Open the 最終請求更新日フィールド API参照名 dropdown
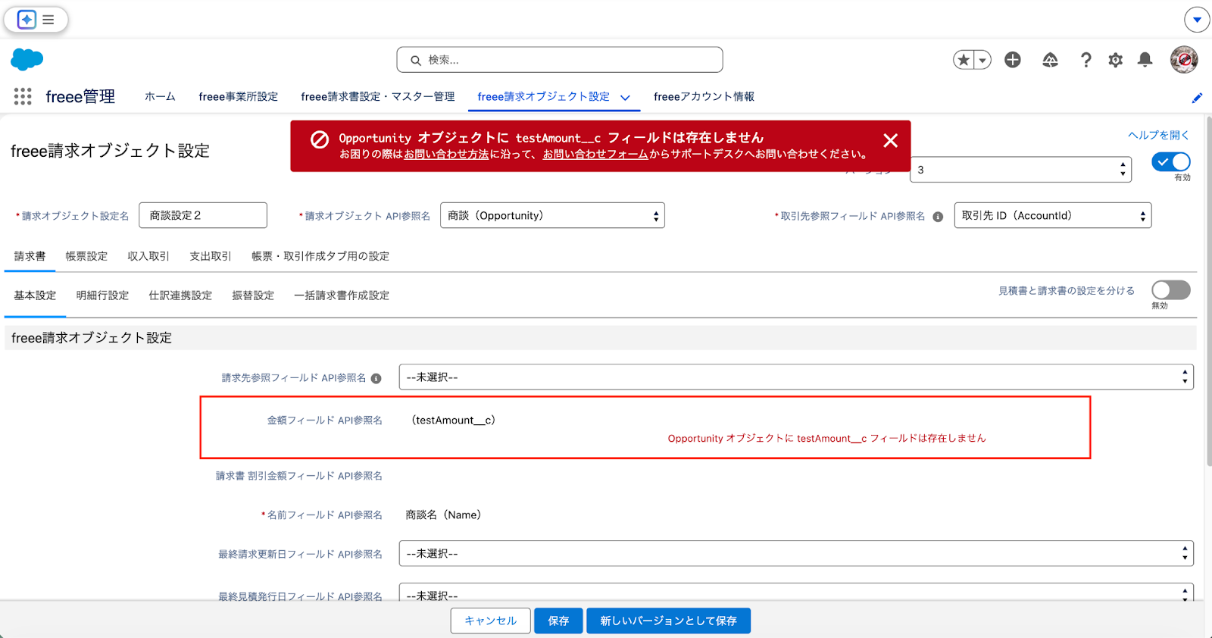 click(x=796, y=553)
